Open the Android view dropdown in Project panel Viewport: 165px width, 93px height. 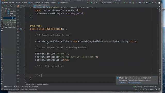coord(7,6)
